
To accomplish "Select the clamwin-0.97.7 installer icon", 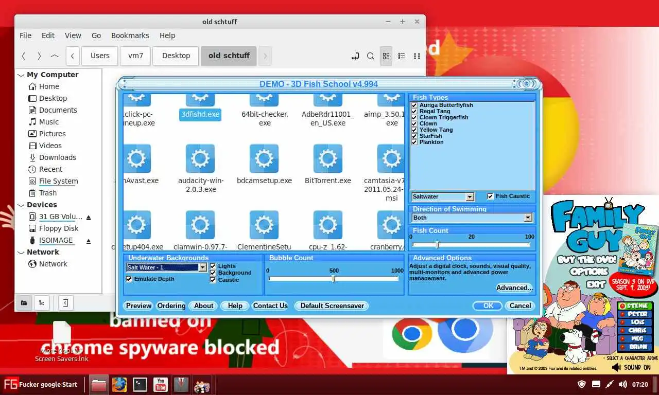I will coord(200,225).
